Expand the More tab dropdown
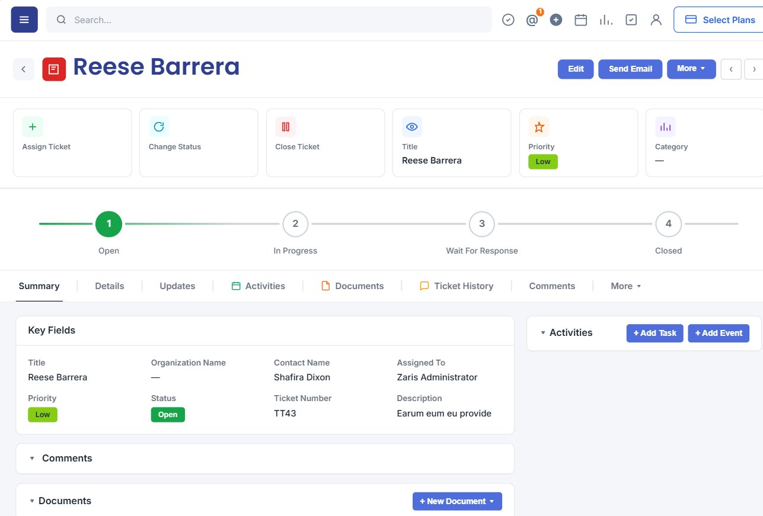This screenshot has height=516, width=763. pos(626,286)
